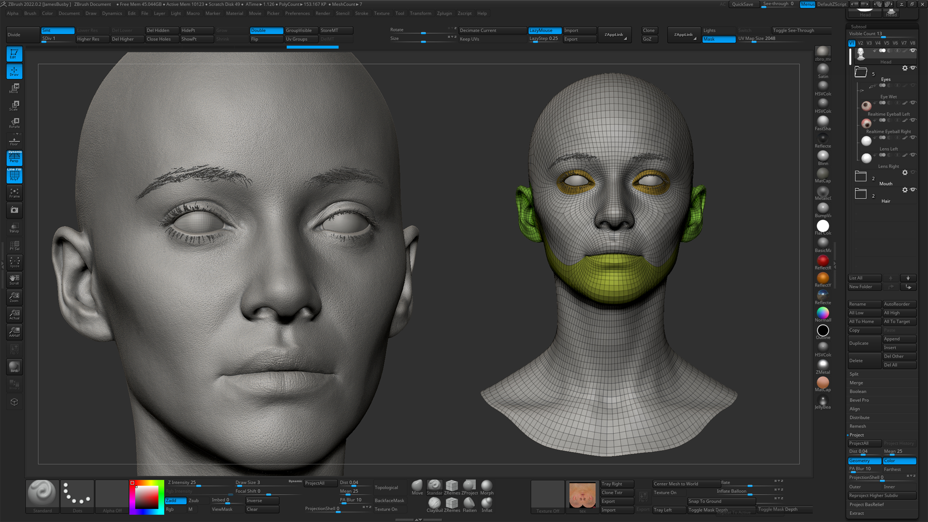Click the Rotate tool icon
This screenshot has width=928, height=522.
pyautogui.click(x=14, y=123)
